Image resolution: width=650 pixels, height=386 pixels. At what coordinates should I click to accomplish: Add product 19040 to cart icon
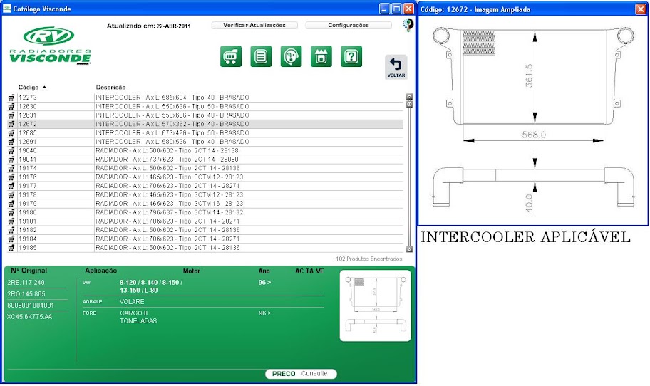(x=11, y=151)
